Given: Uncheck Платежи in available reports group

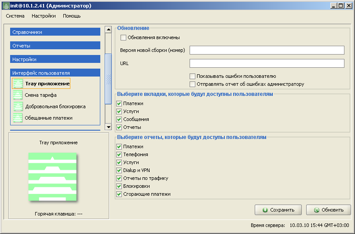Looking at the screenshot, I should click(119, 146).
